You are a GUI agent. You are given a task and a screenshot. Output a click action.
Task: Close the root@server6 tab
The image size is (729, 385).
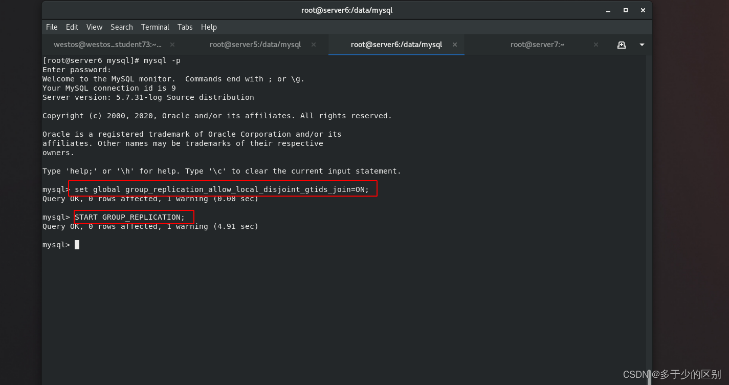455,45
